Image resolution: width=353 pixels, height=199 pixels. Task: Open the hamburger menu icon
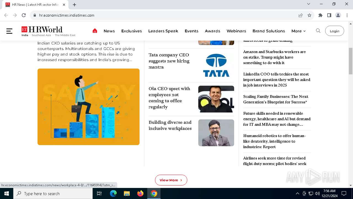[9, 31]
